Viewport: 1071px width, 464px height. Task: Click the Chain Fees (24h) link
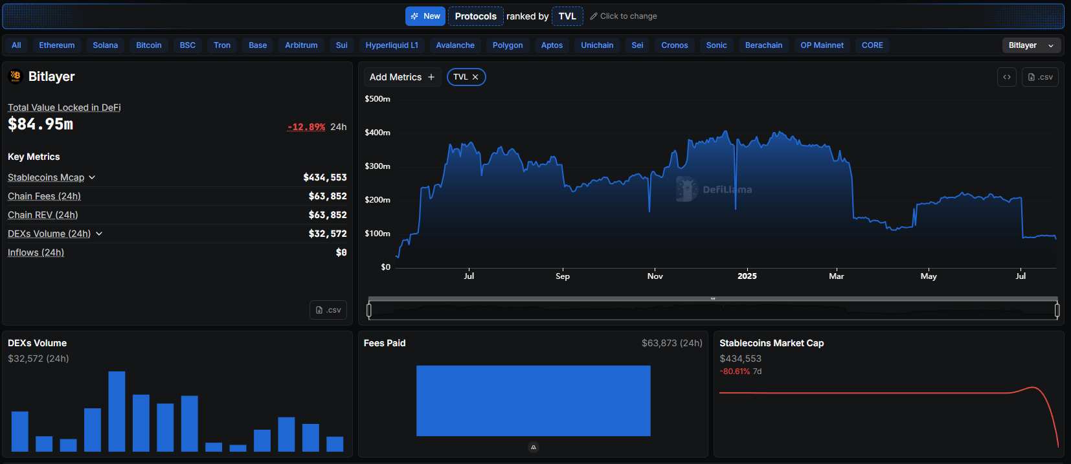(x=44, y=196)
